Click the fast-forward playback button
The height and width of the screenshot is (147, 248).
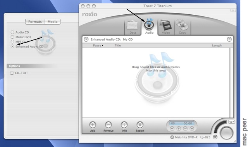185,128
